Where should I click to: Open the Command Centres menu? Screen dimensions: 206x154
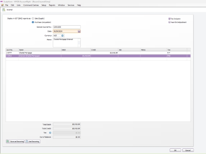(31, 5)
